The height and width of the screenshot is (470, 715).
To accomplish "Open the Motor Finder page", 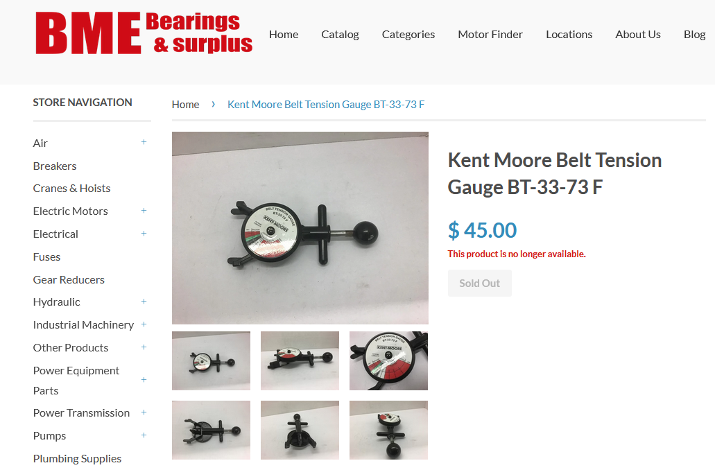I will (x=490, y=35).
